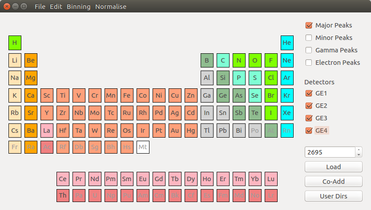
Task: Choose the Silicon (Si) element tile
Action: [223, 78]
